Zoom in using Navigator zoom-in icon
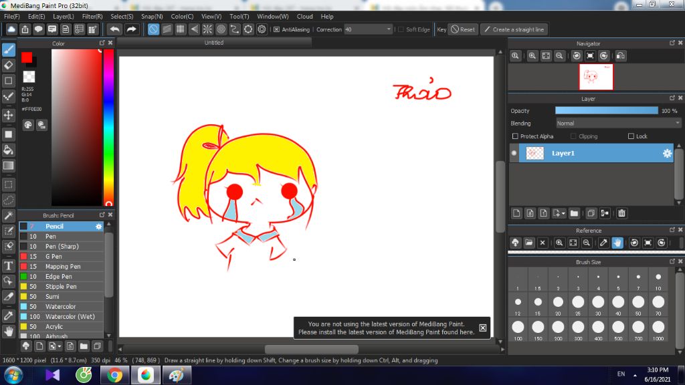The image size is (685, 385). pos(532,55)
